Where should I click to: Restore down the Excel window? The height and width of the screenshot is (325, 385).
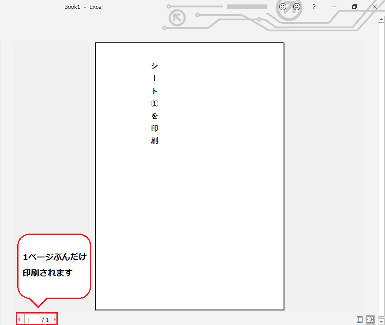pos(354,7)
